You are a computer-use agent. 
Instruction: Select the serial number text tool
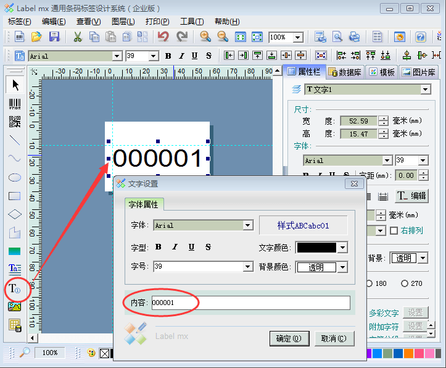(15, 289)
